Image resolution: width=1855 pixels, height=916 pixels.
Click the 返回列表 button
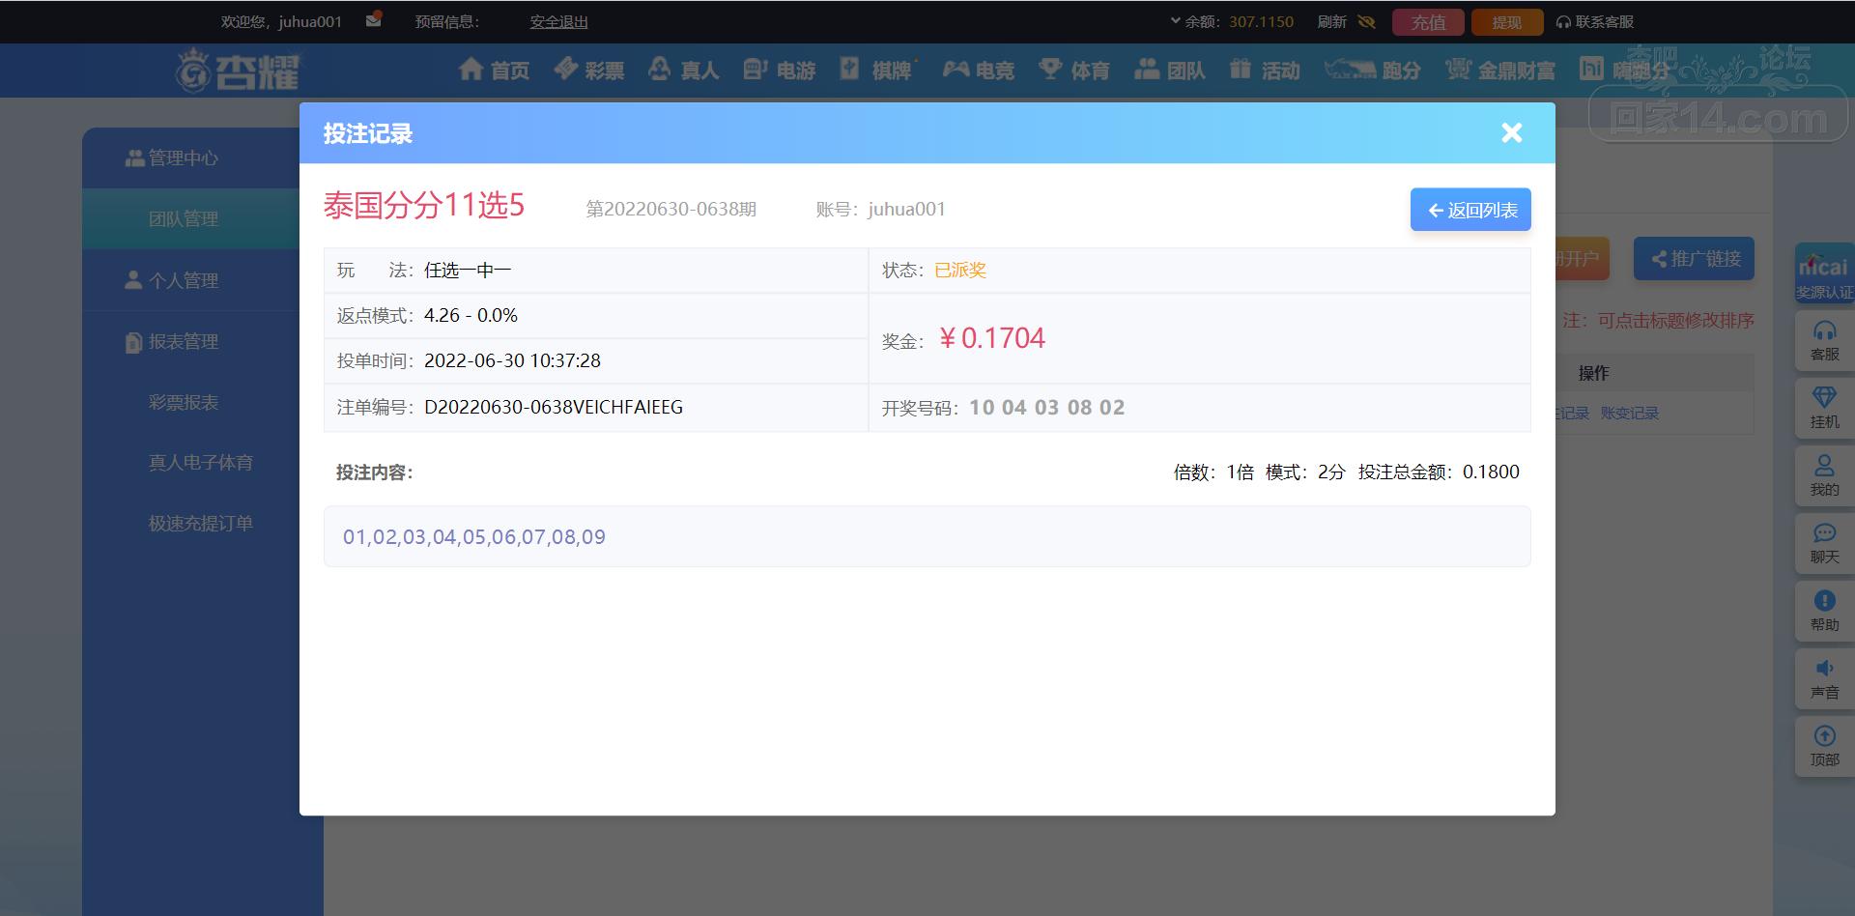(x=1470, y=210)
